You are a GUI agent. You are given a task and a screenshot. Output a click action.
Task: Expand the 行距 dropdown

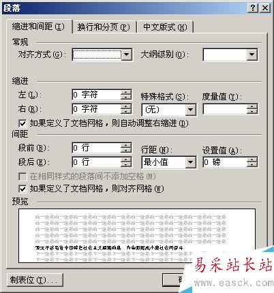[x=190, y=162]
